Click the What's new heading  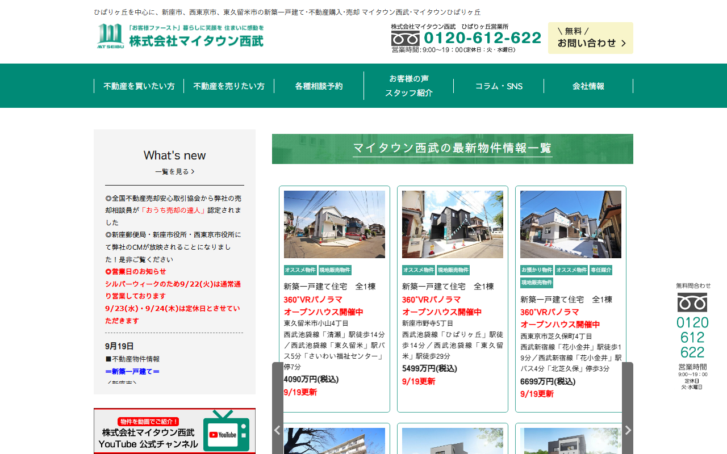point(174,155)
